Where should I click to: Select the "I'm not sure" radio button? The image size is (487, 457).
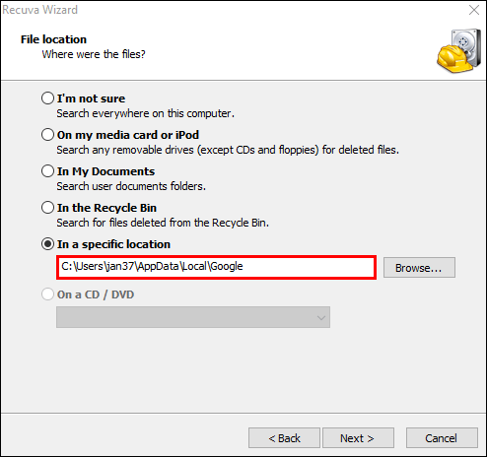[x=48, y=98]
